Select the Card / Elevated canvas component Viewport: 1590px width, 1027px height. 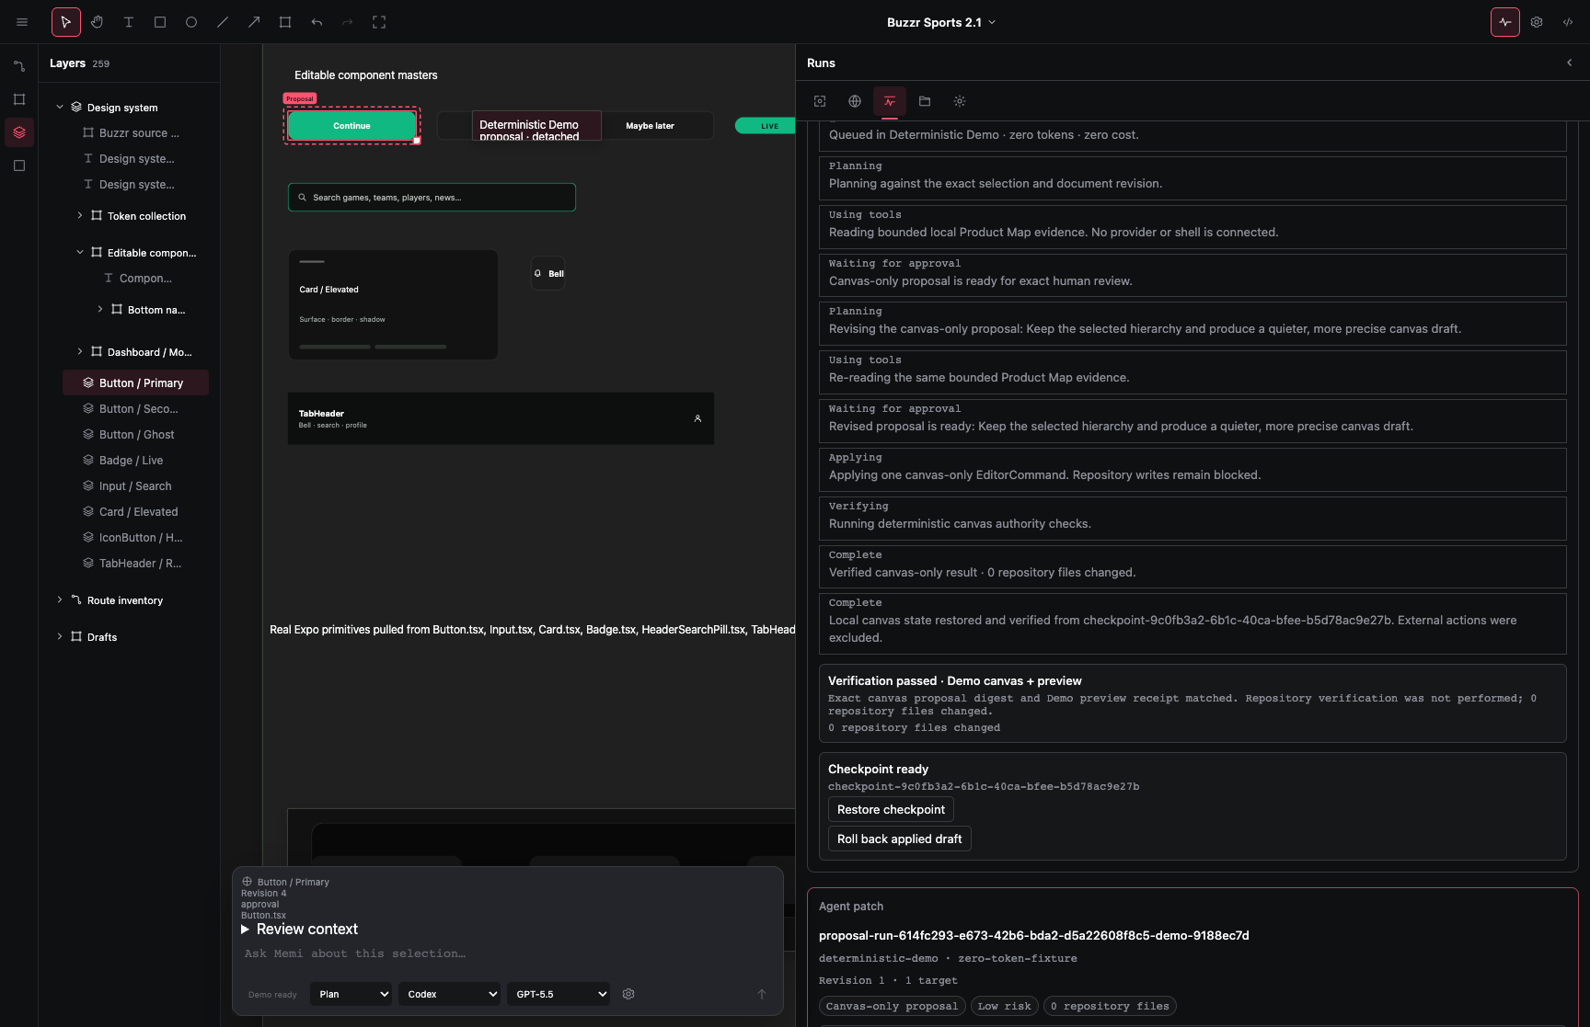[x=393, y=304]
